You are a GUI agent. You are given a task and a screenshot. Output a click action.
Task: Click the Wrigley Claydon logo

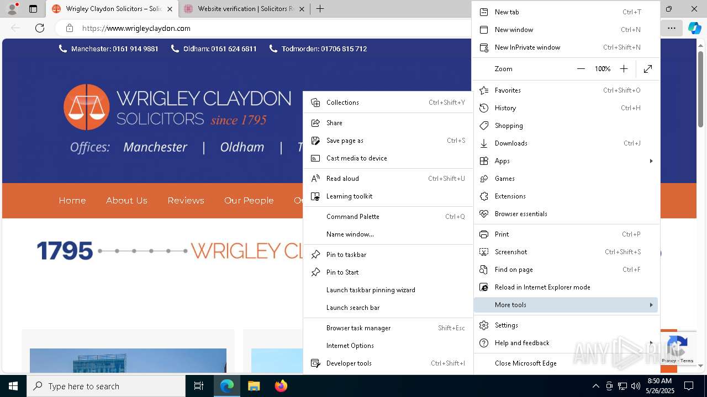pyautogui.click(x=177, y=107)
